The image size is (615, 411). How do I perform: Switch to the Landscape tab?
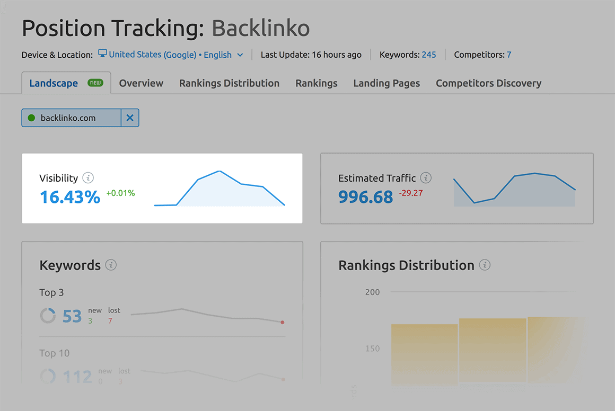coord(66,83)
